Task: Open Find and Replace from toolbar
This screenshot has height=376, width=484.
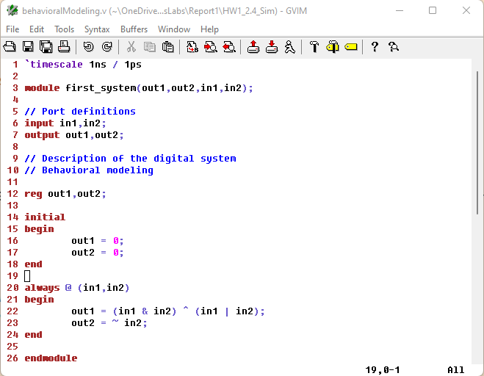Action: click(x=192, y=47)
